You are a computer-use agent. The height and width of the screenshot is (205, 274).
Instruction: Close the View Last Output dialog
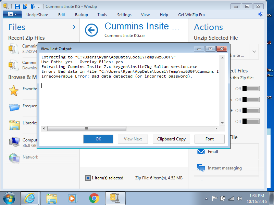222,49
